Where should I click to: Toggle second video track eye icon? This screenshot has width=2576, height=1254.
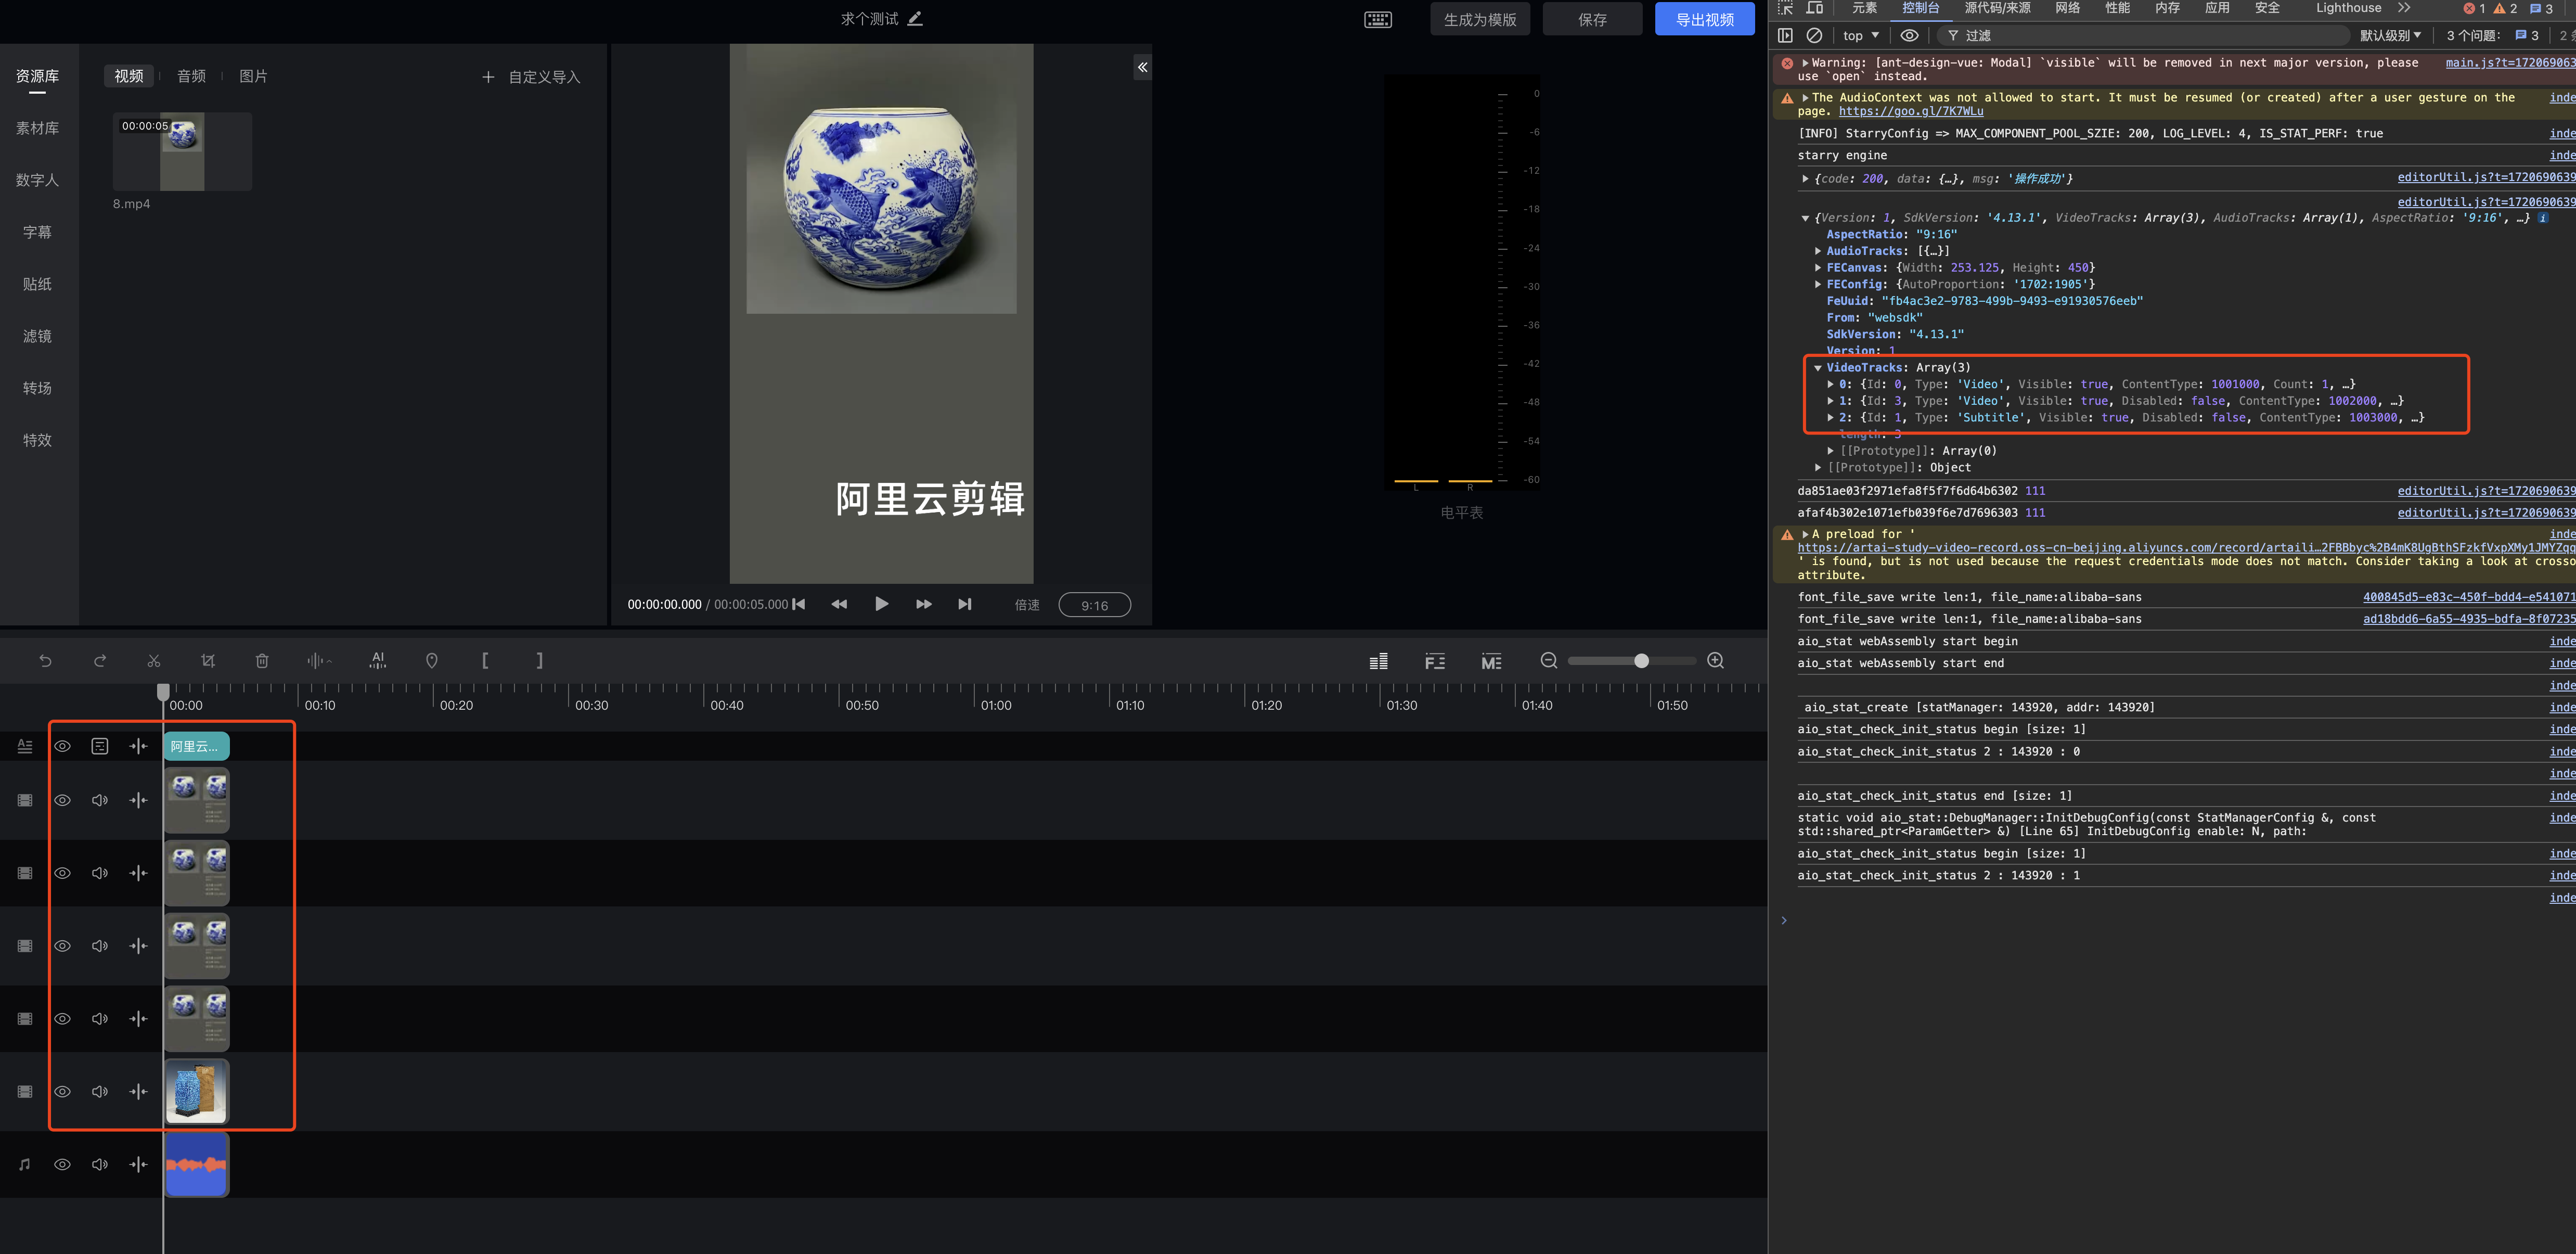62,873
